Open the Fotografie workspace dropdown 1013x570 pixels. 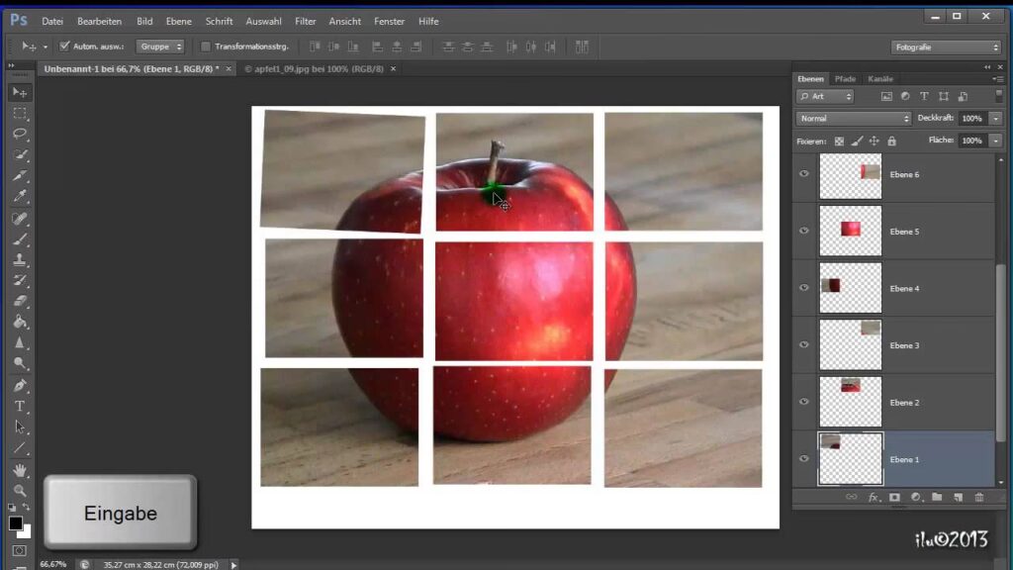coord(946,47)
